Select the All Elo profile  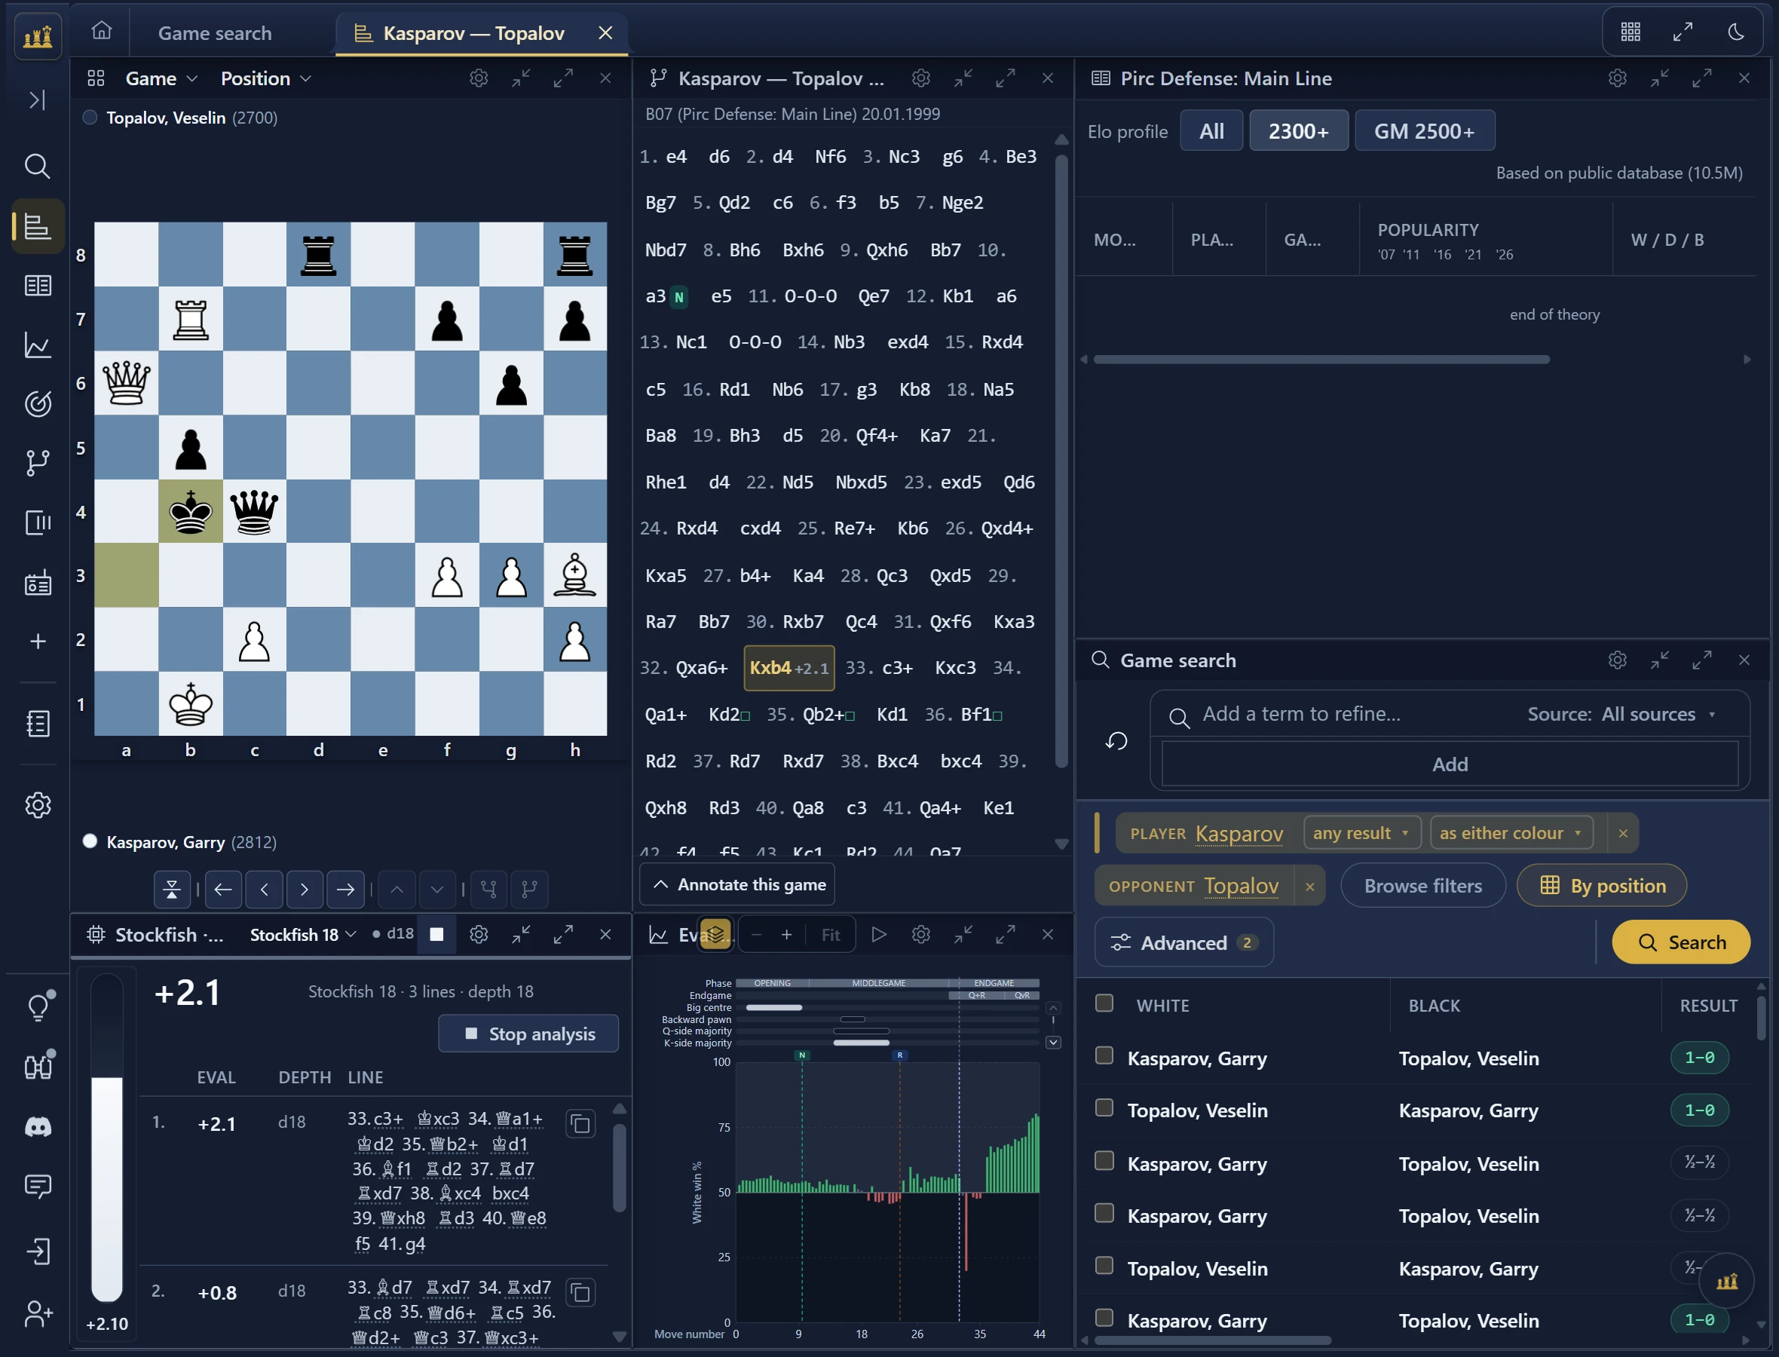(1211, 131)
